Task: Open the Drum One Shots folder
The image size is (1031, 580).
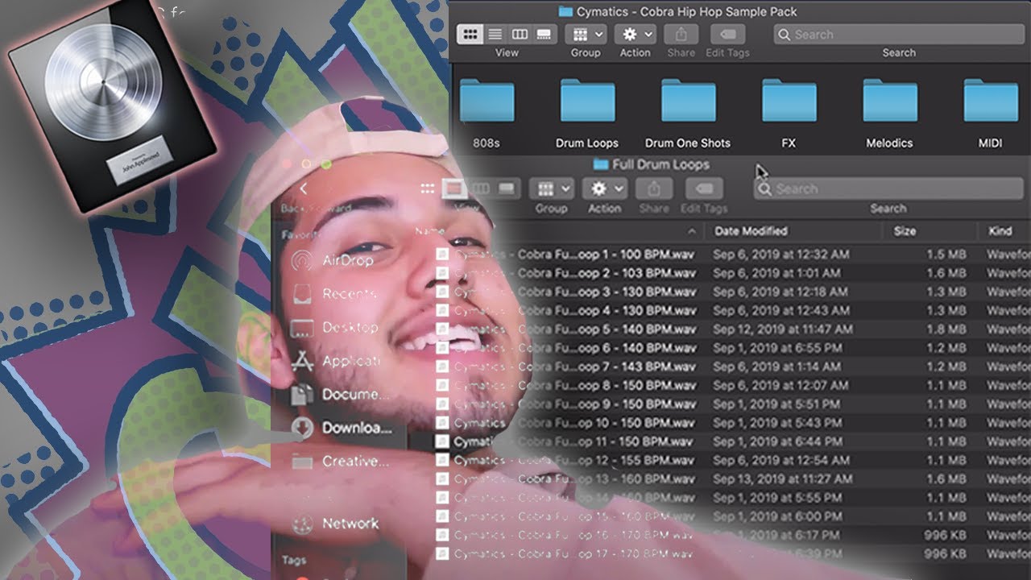Action: (688, 114)
